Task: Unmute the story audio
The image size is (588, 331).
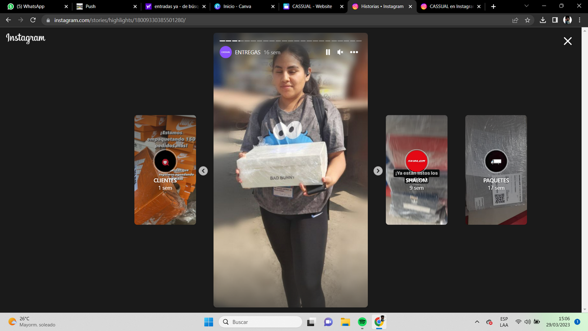Action: click(340, 52)
